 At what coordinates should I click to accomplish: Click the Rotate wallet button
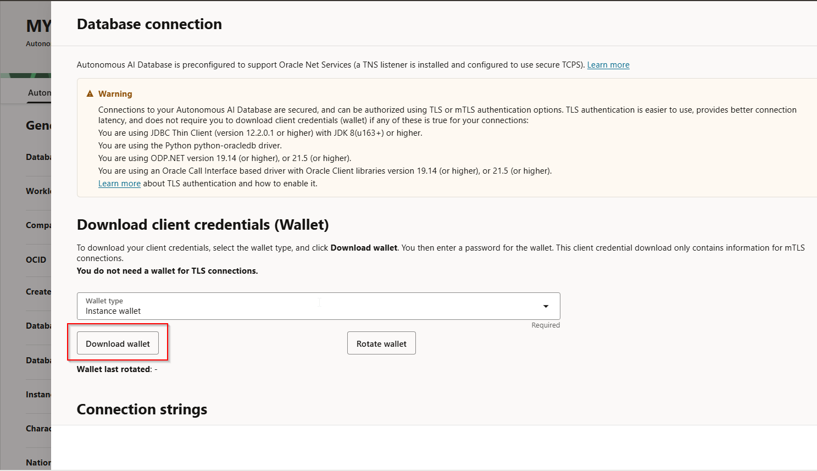pyautogui.click(x=381, y=343)
